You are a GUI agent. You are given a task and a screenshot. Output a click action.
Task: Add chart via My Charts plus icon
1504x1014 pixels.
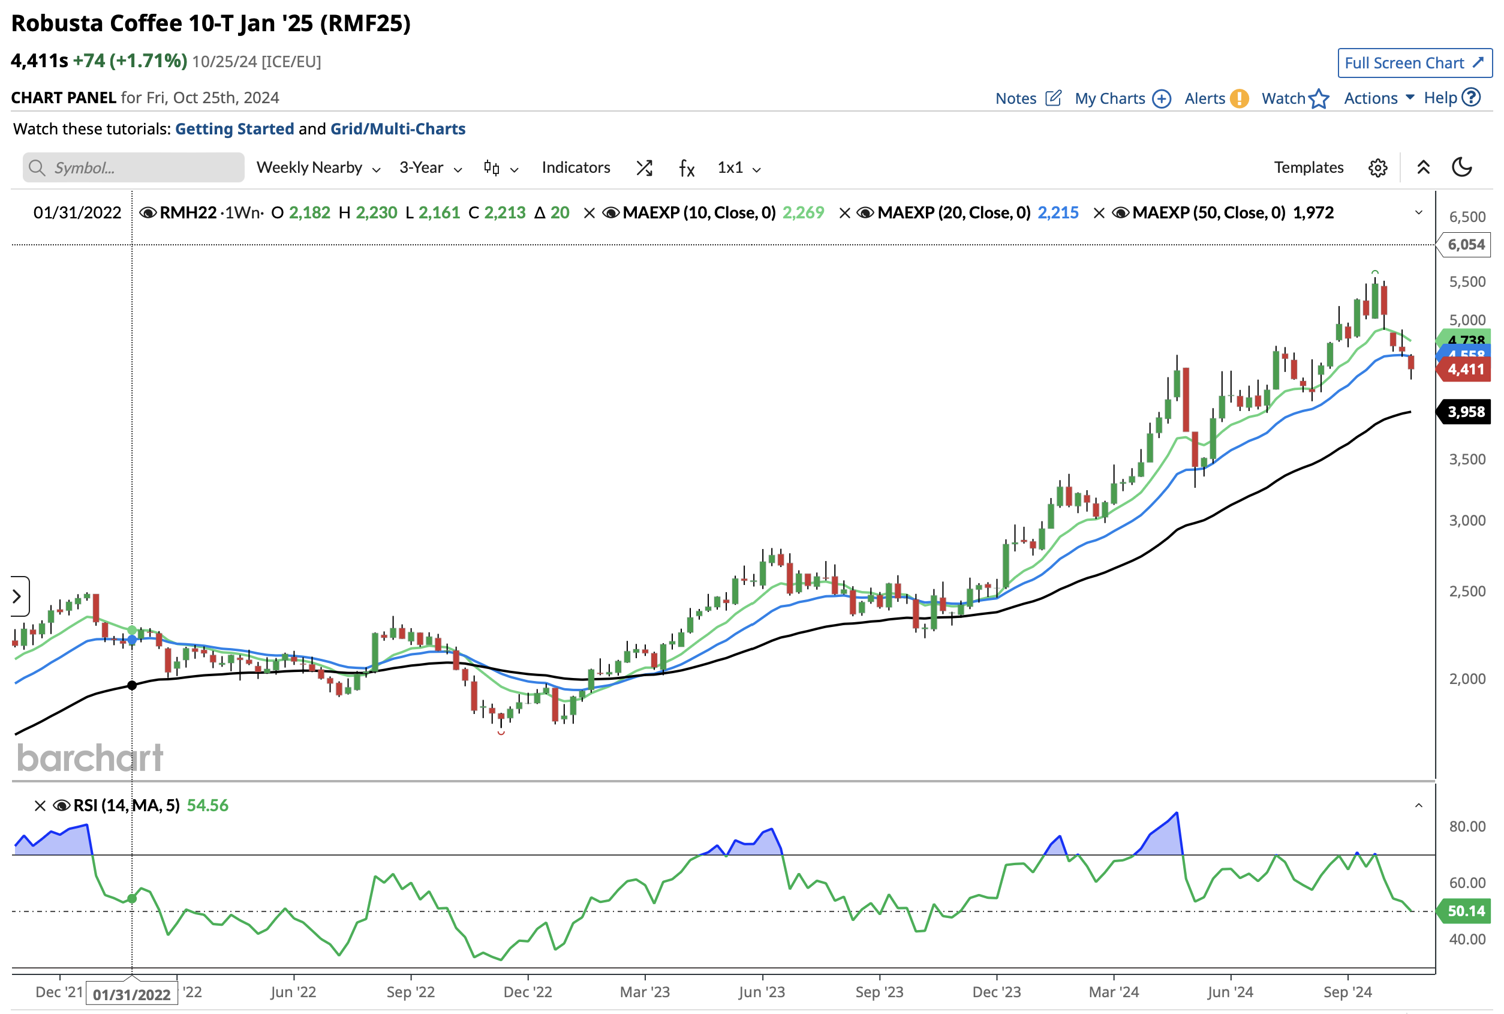coord(1162,99)
